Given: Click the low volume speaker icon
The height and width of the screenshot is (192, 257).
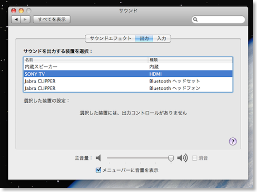Looking at the screenshot, I should (98, 158).
